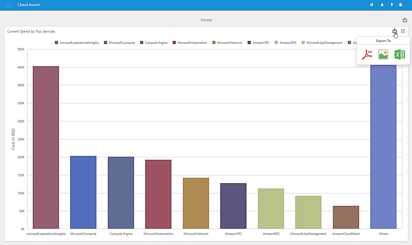
Task: Click the 'Home' page heading
Action: click(206, 20)
